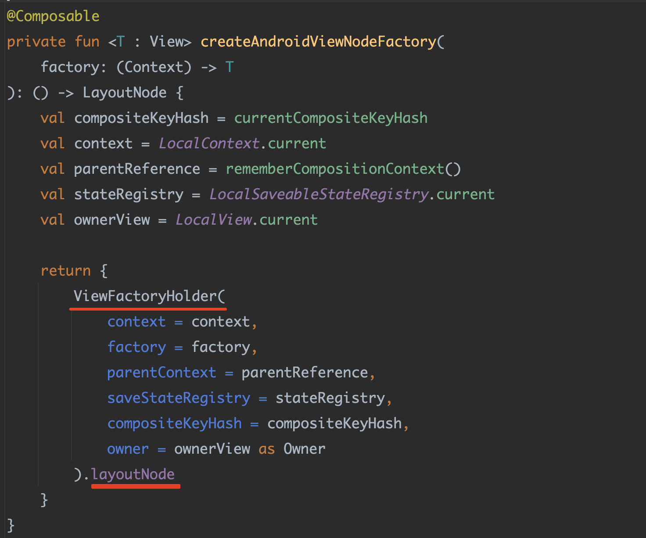Click the LocalSaveableStateRegistry reference

click(x=319, y=194)
